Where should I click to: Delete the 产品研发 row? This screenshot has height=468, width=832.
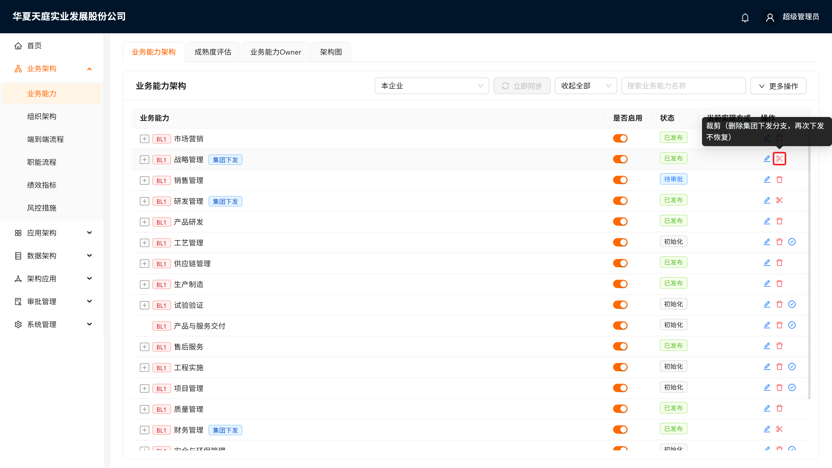pyautogui.click(x=779, y=221)
